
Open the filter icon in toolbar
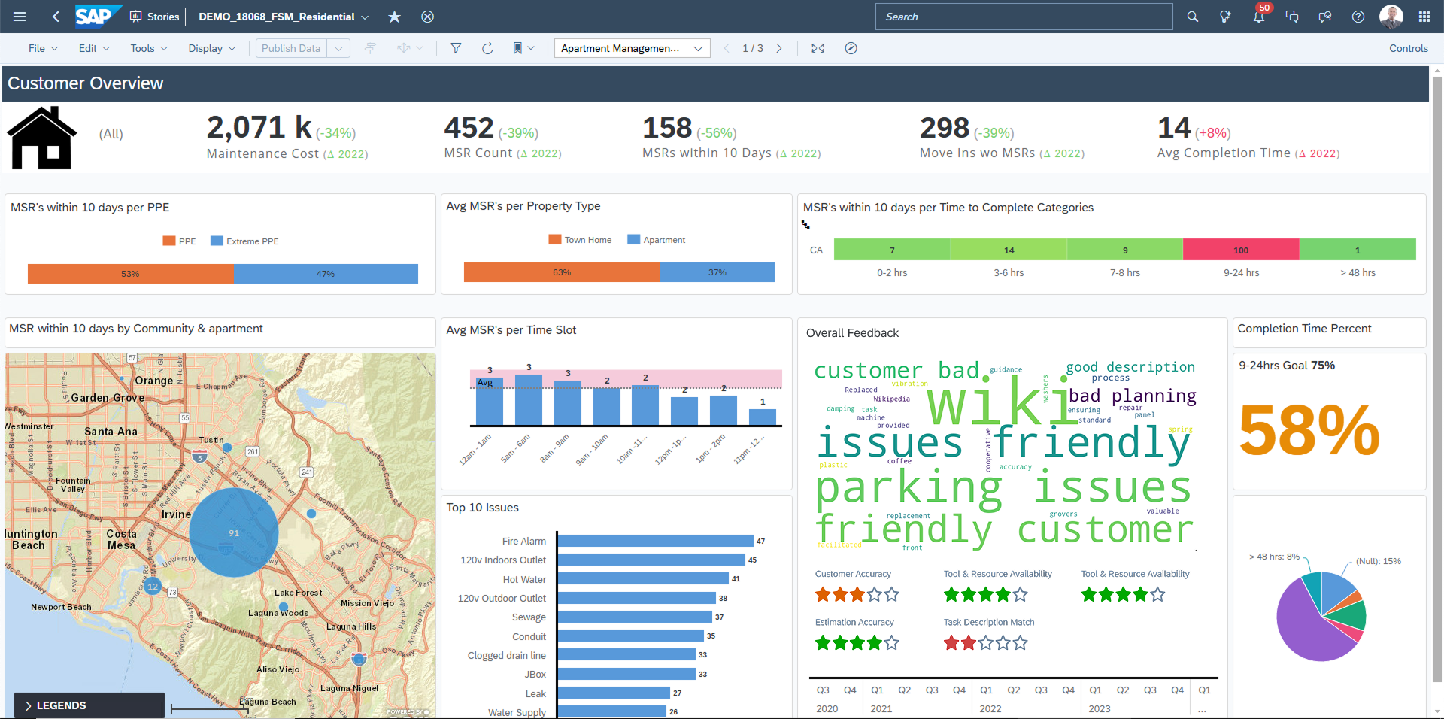pyautogui.click(x=456, y=48)
